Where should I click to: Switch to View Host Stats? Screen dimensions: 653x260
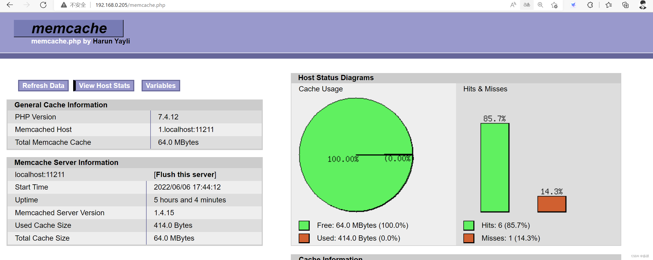click(x=104, y=85)
